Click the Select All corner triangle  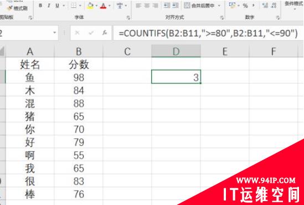pyautogui.click(x=2, y=52)
